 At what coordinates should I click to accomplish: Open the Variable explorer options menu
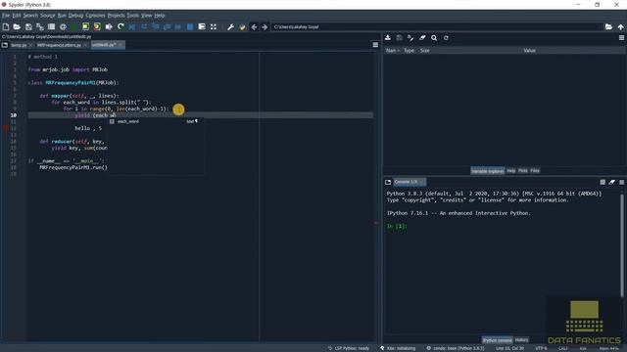[621, 38]
